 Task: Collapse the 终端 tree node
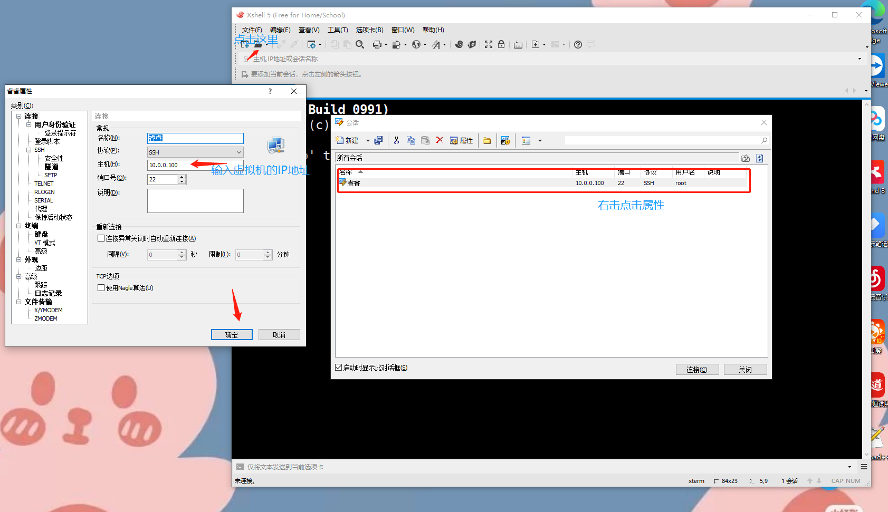click(x=19, y=226)
